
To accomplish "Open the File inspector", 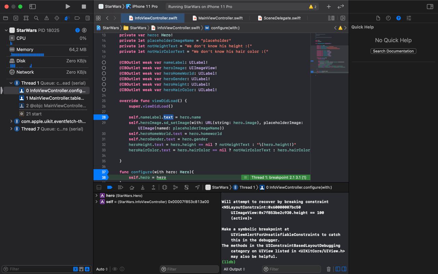I will coord(378,18).
